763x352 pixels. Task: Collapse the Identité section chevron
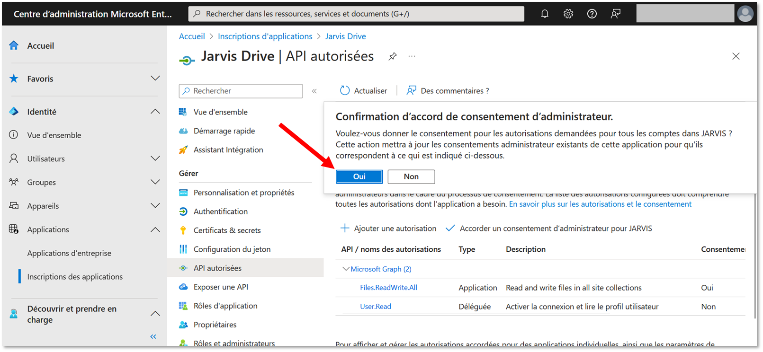[155, 112]
